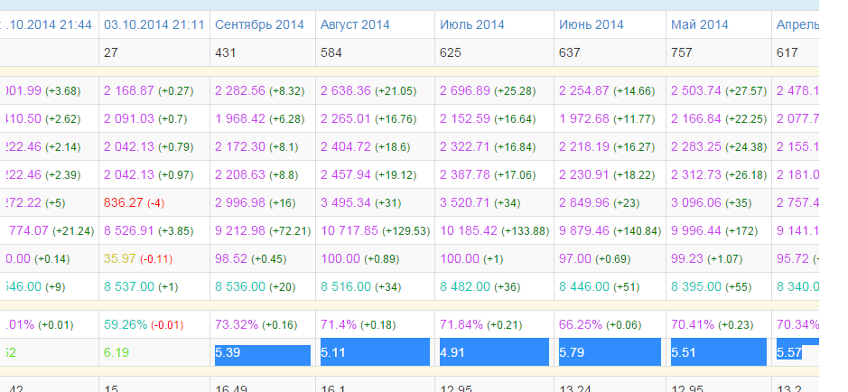Click the value 2 166.84 (+22.25)
The height and width of the screenshot is (392, 848).
coord(719,119)
